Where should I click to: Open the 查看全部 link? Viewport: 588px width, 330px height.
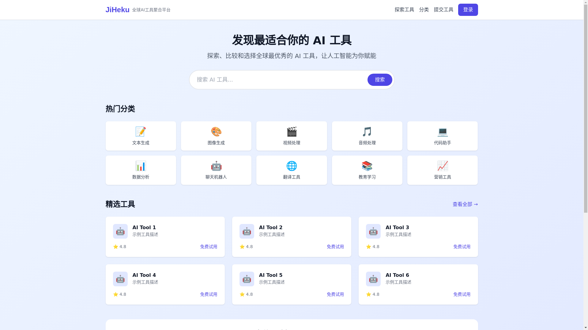pos(465,204)
